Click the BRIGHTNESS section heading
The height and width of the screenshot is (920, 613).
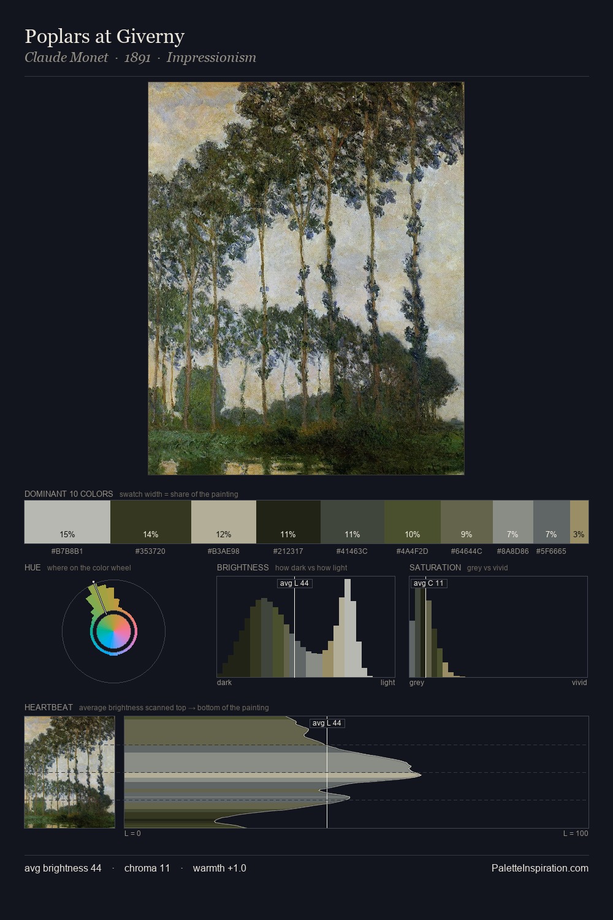pyautogui.click(x=243, y=567)
